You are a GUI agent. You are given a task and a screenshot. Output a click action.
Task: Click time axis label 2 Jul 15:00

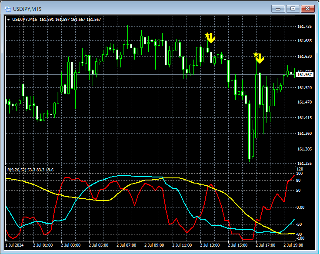[237, 245]
